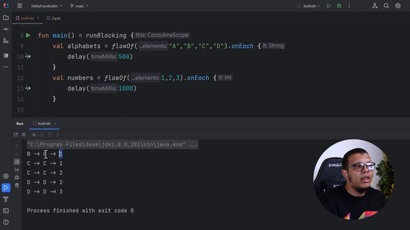Open the Project tool window folder icon
The image size is (410, 230).
click(x=6, y=18)
